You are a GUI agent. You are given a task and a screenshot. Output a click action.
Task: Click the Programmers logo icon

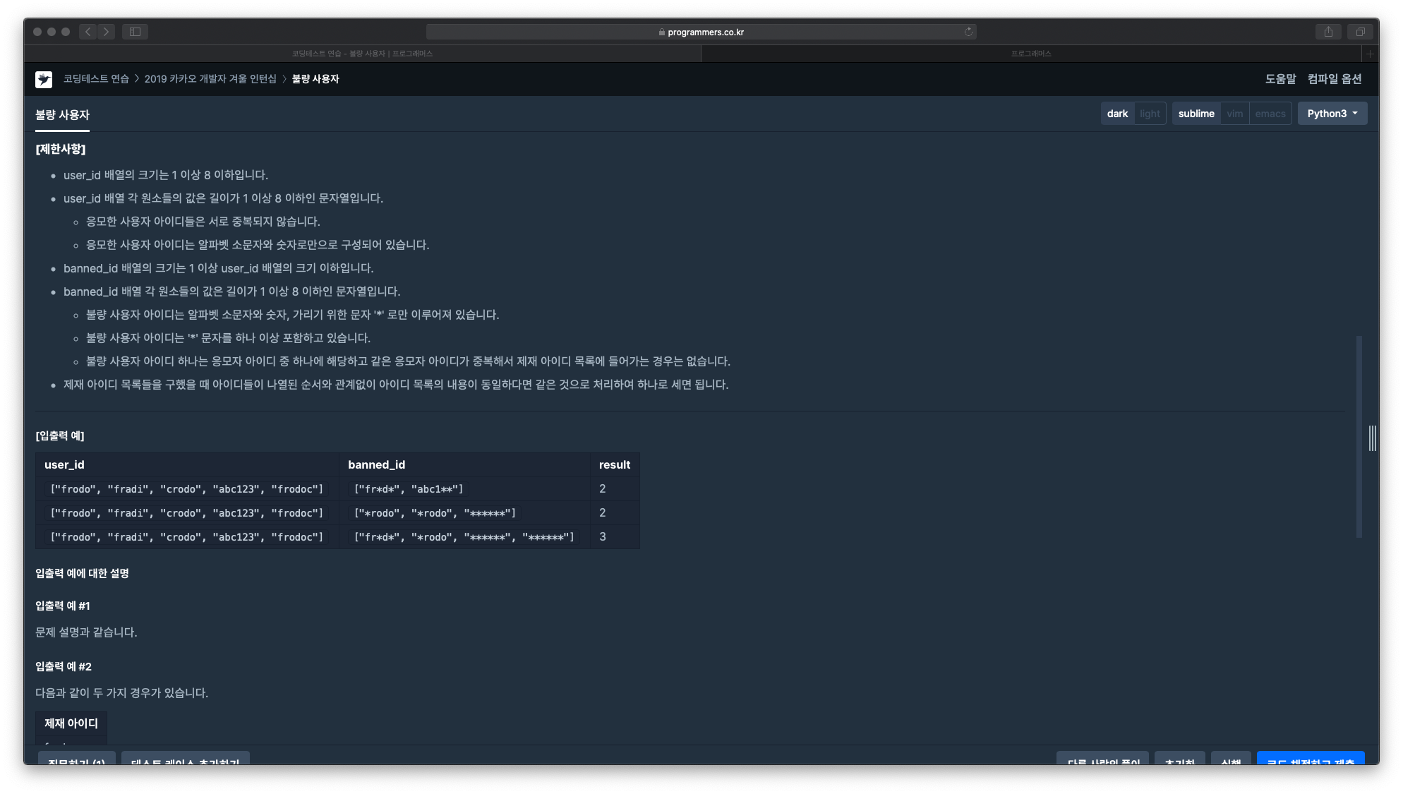pos(44,79)
